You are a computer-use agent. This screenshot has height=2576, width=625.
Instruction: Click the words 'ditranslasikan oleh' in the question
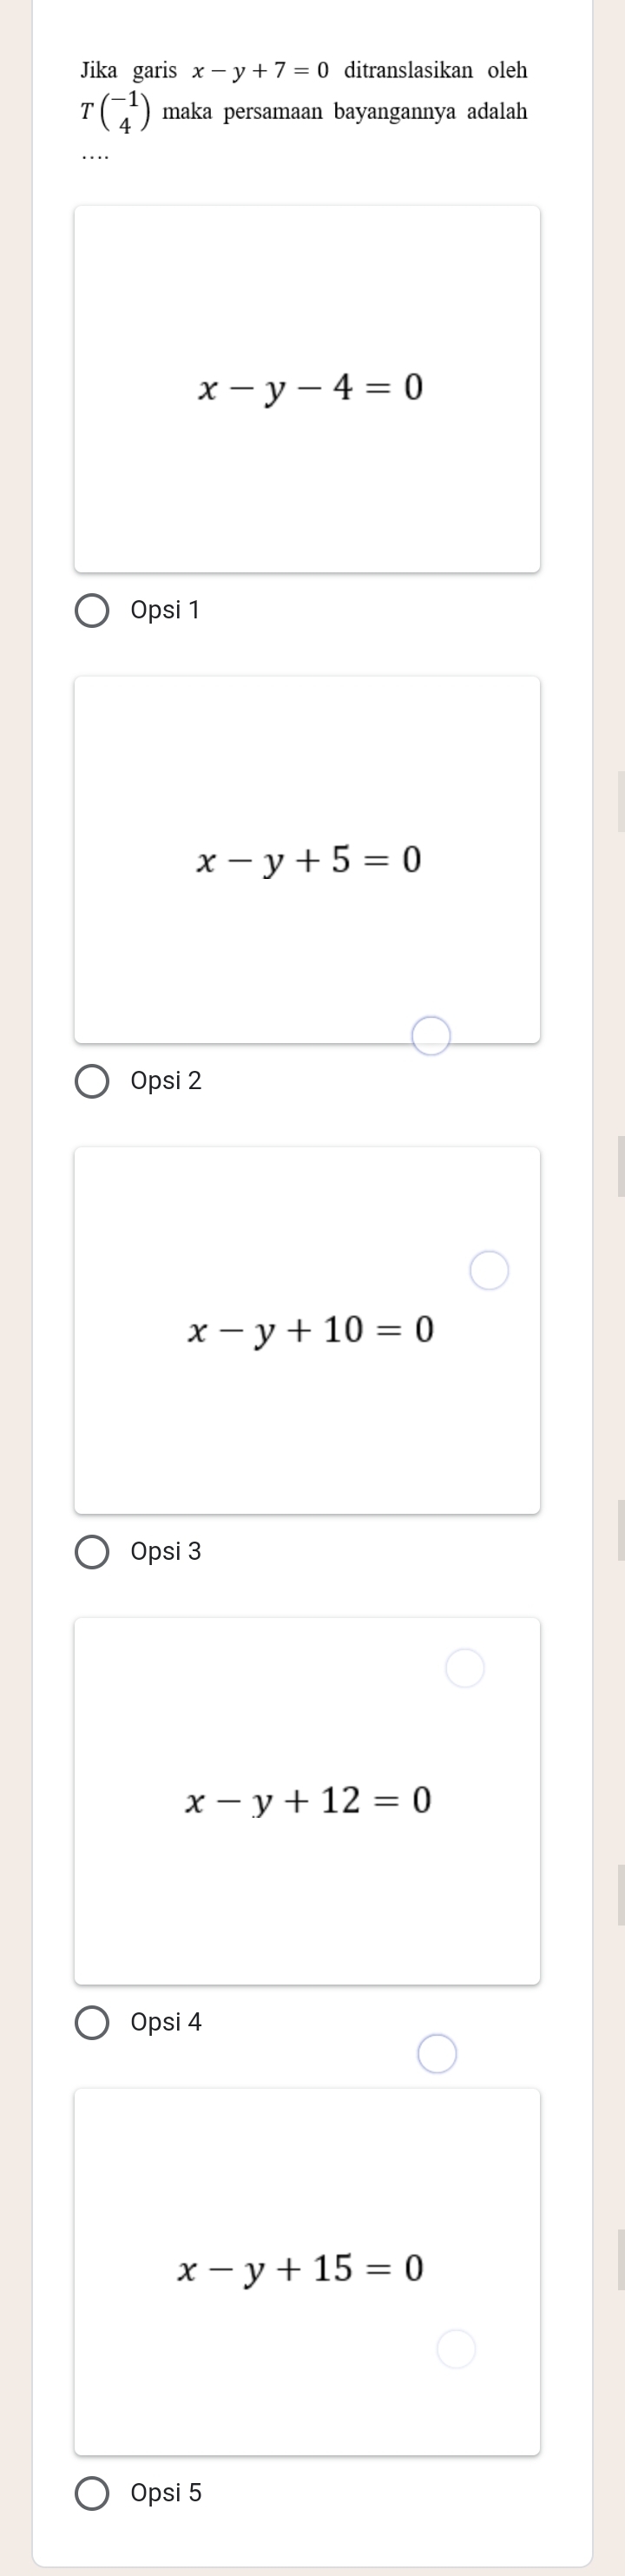point(435,70)
